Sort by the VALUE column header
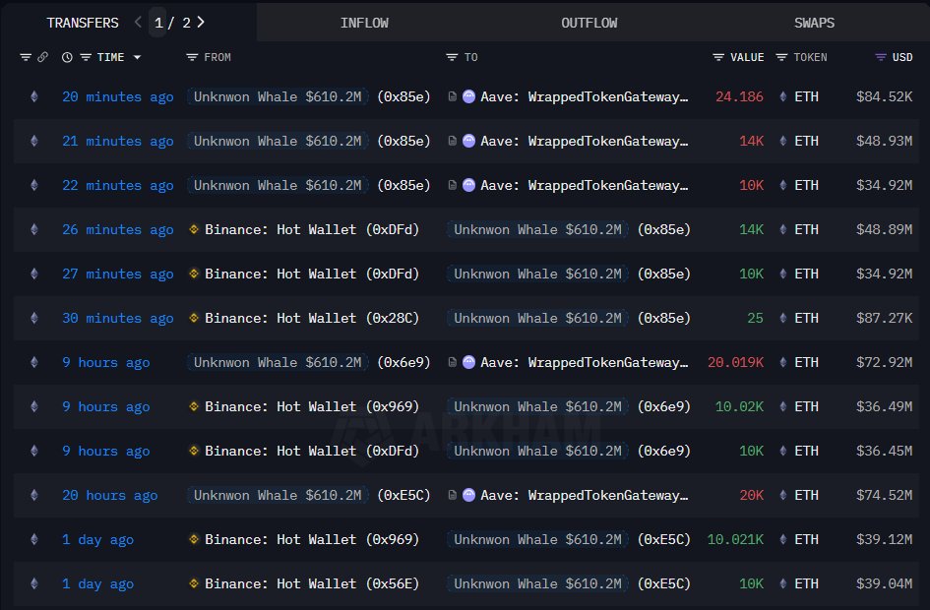The height and width of the screenshot is (610, 930). click(x=747, y=57)
